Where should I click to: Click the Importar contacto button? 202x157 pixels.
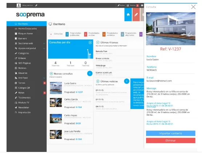coord(170,133)
